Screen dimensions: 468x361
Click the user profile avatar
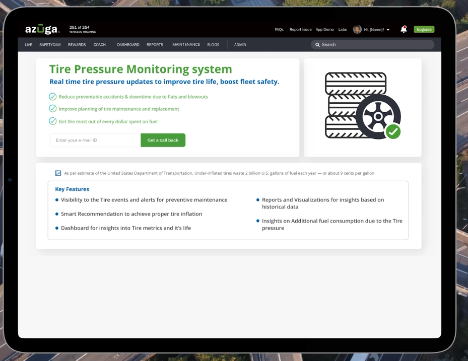[x=357, y=30]
